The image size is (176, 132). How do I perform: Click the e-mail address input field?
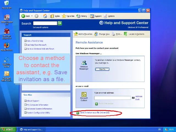point(112,98)
